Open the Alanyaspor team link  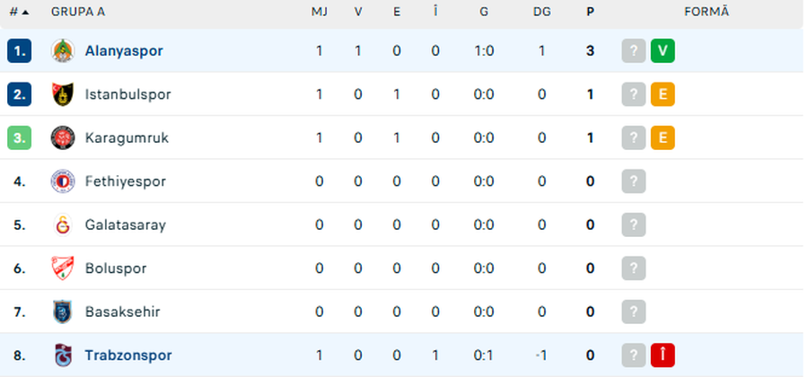click(124, 51)
